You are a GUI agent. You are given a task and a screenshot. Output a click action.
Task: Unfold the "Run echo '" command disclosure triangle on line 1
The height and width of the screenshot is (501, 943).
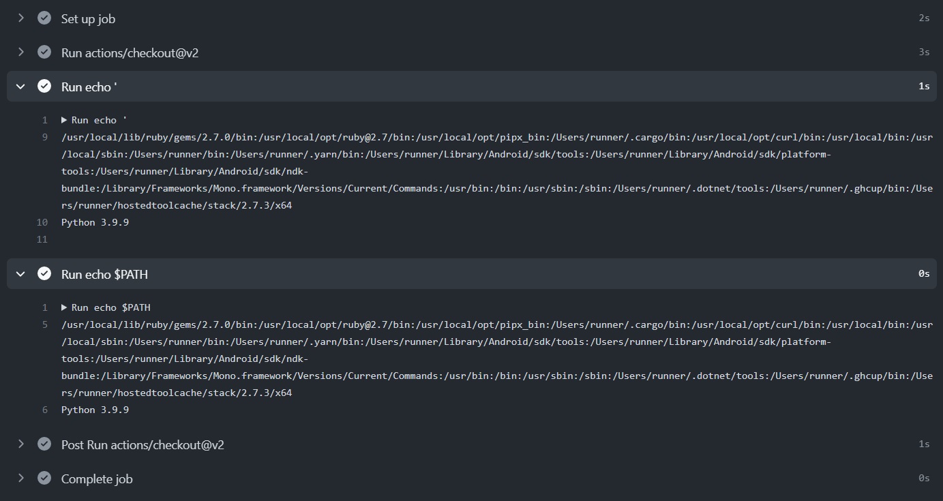tap(64, 120)
